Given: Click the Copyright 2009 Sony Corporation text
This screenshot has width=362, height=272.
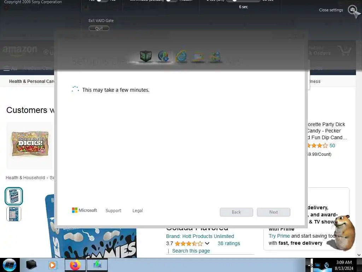Looking at the screenshot, I should point(33,2).
